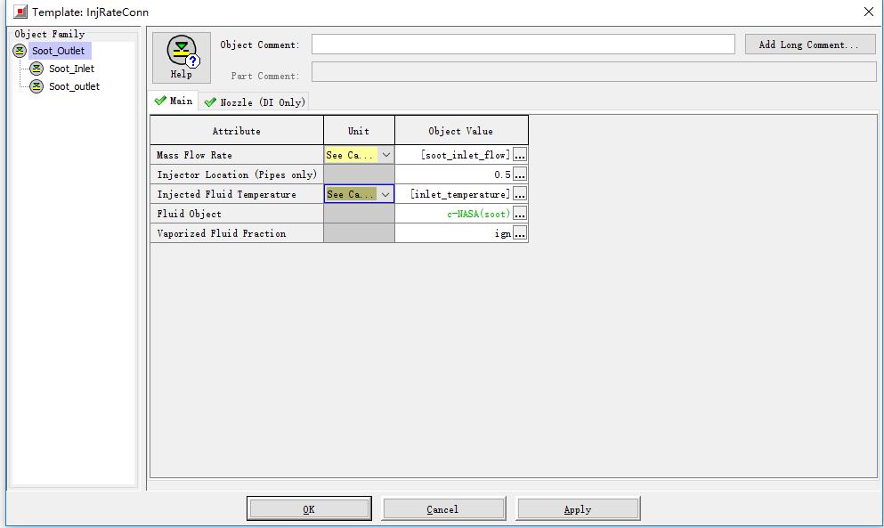Select the lowercase Soot_outlet tree label
884x528 pixels.
75,86
